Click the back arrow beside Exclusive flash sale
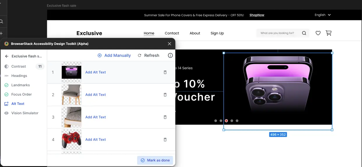Image resolution: width=362 pixels, height=167 pixels. 7,56
